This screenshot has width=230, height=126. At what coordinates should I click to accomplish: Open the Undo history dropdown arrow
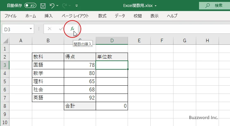pyautogui.click(x=57, y=6)
